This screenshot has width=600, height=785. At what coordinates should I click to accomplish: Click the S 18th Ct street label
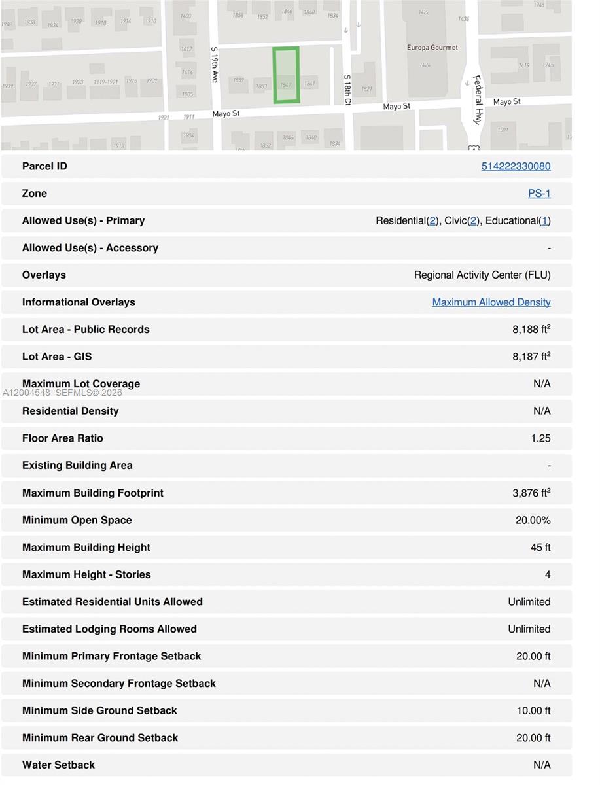347,90
